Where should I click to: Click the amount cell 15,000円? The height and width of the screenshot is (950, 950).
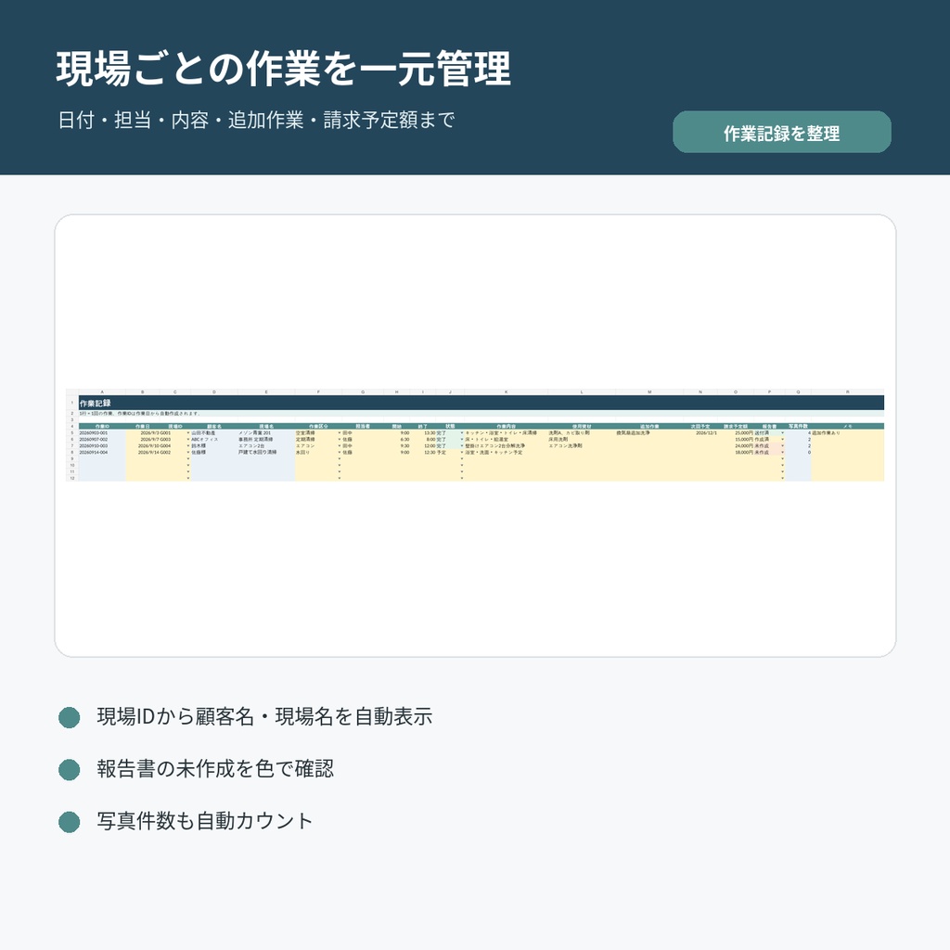pos(736,439)
